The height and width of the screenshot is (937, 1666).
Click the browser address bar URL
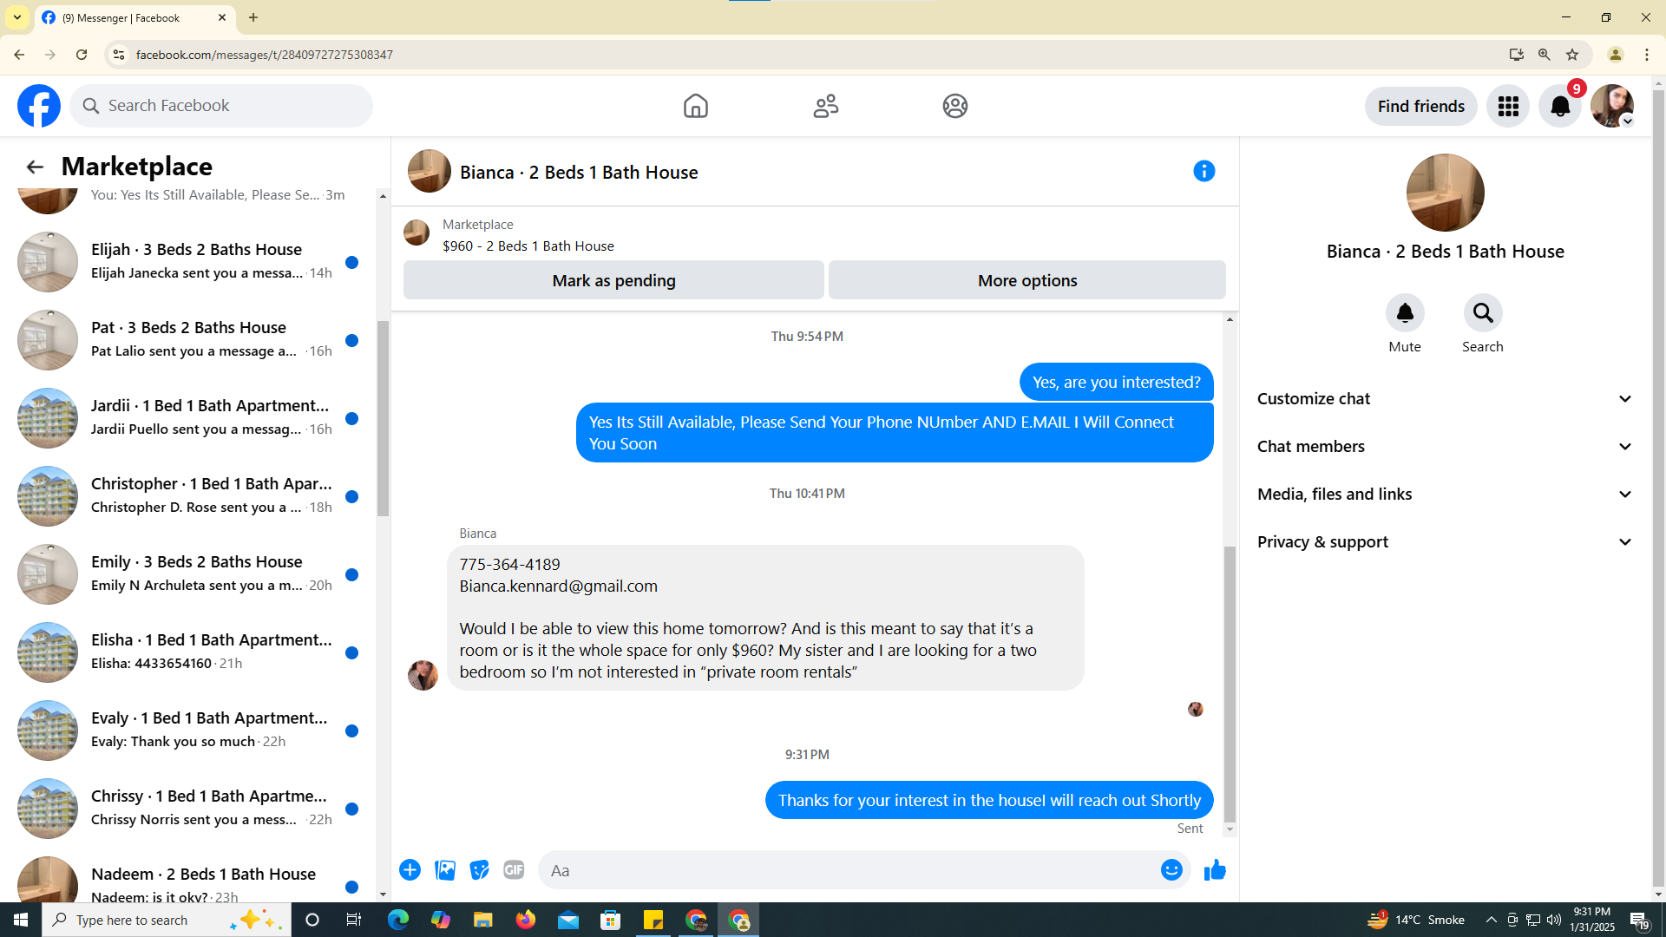[264, 55]
